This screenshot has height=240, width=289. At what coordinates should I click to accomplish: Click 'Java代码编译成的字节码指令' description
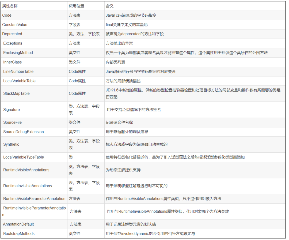(131, 15)
